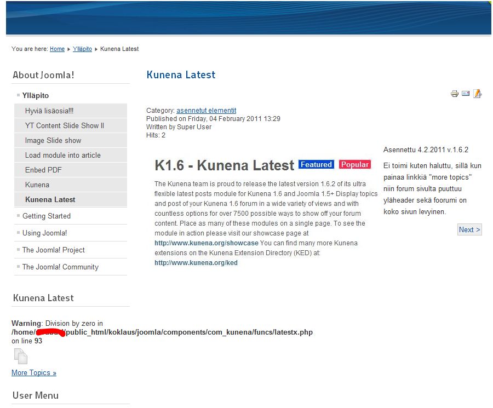Expand the Using Joomla! menu section

click(44, 233)
